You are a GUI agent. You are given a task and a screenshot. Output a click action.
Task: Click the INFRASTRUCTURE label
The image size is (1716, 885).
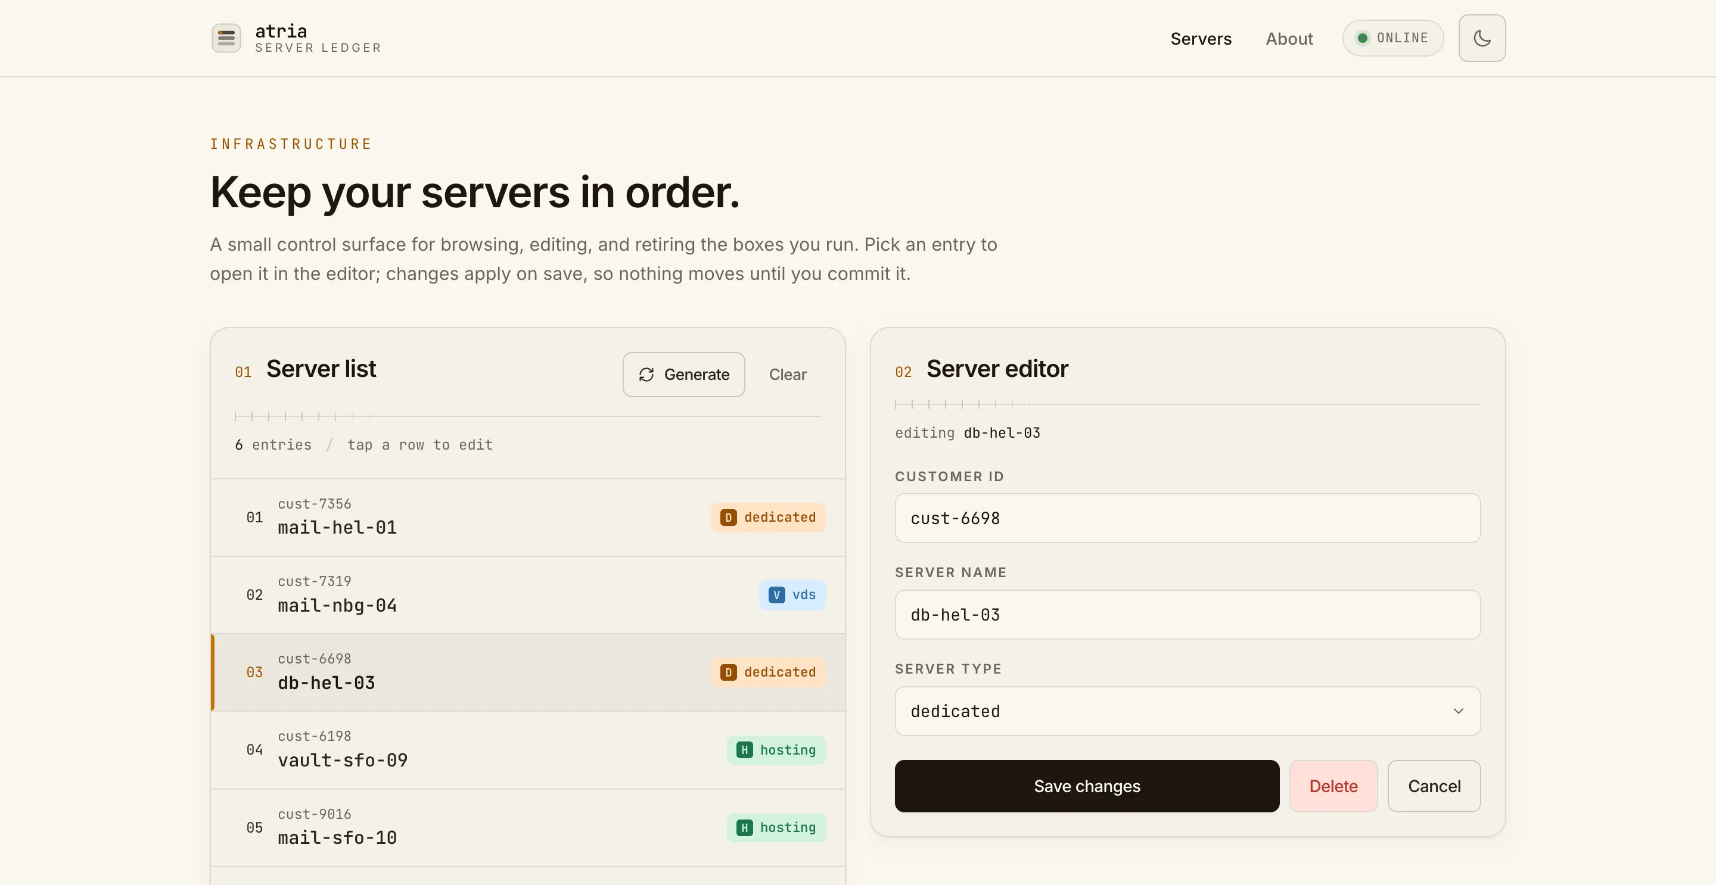[290, 144]
